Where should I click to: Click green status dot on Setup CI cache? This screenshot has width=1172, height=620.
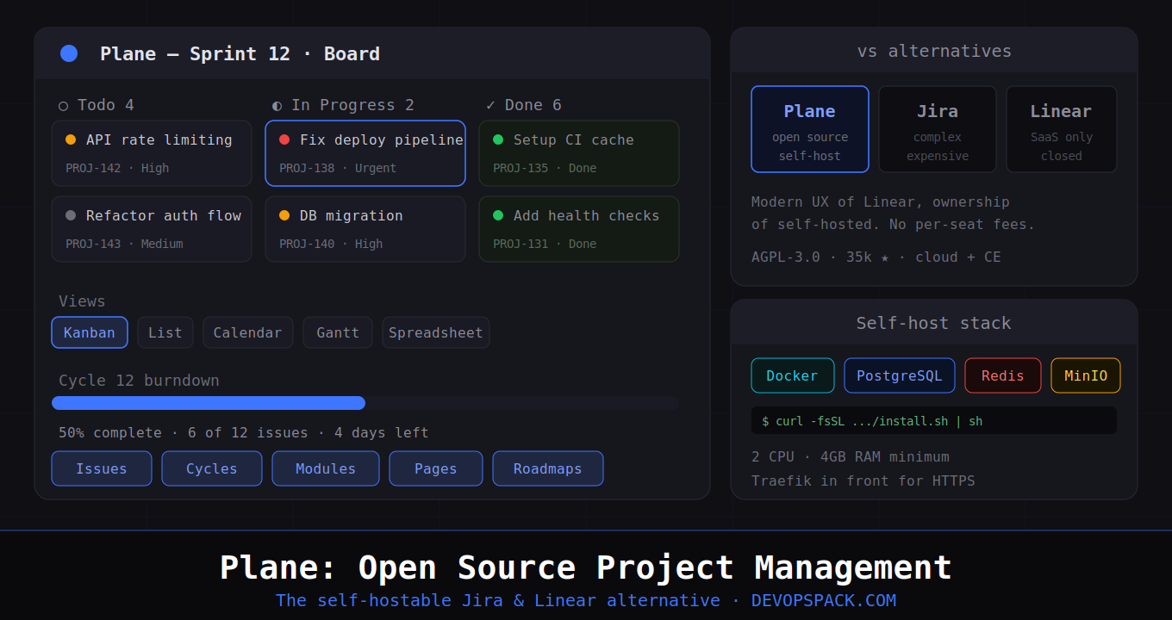point(498,139)
